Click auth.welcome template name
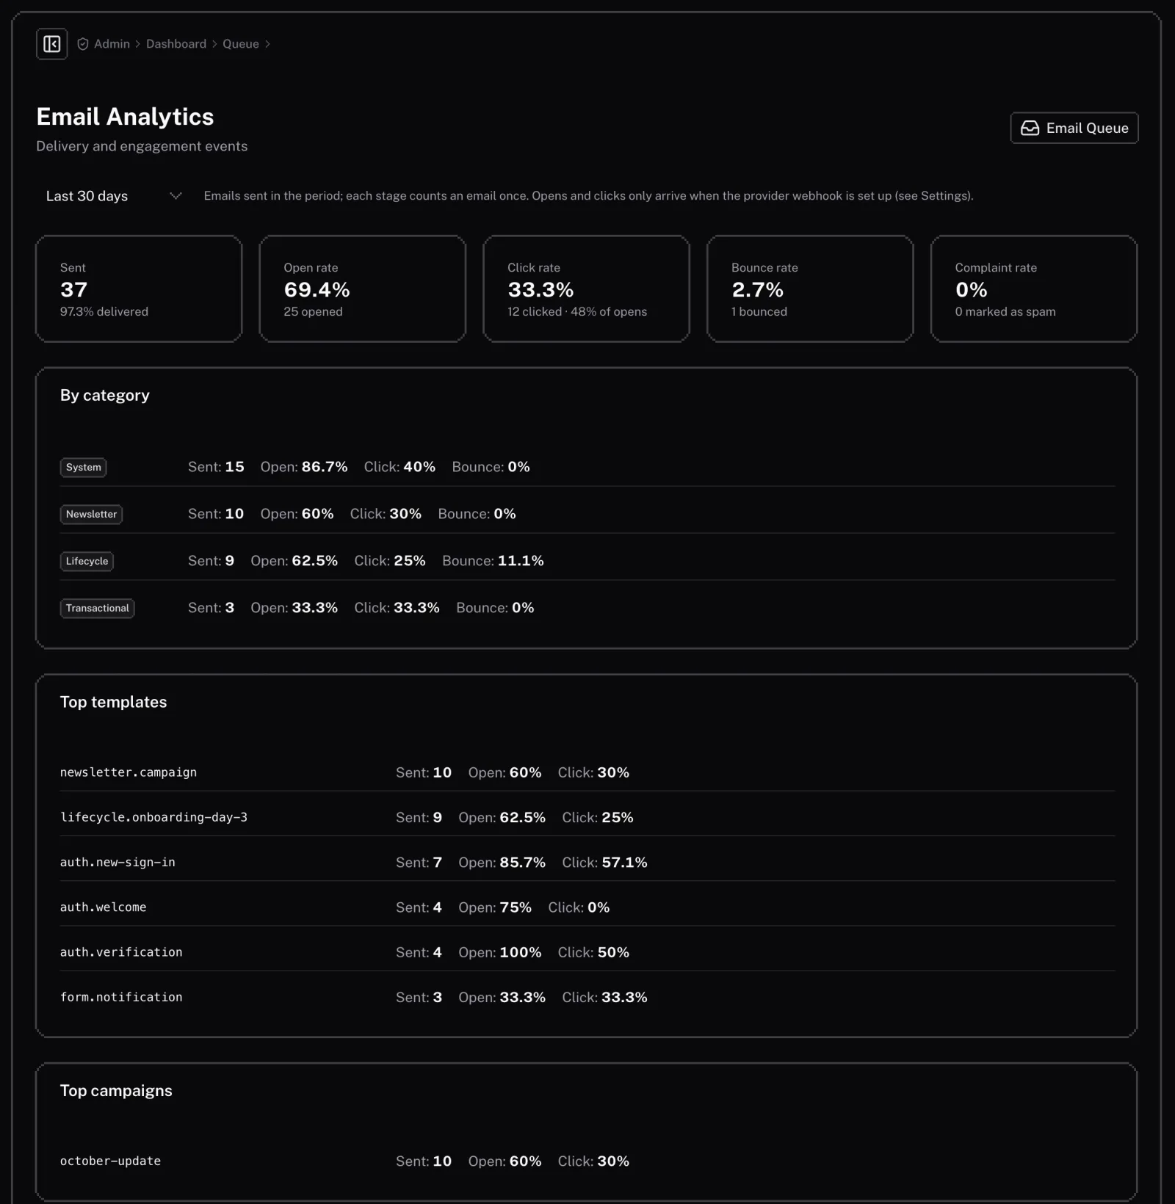The width and height of the screenshot is (1175, 1204). [x=104, y=907]
